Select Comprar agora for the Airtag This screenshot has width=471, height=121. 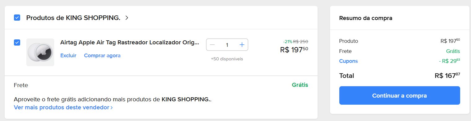click(102, 55)
